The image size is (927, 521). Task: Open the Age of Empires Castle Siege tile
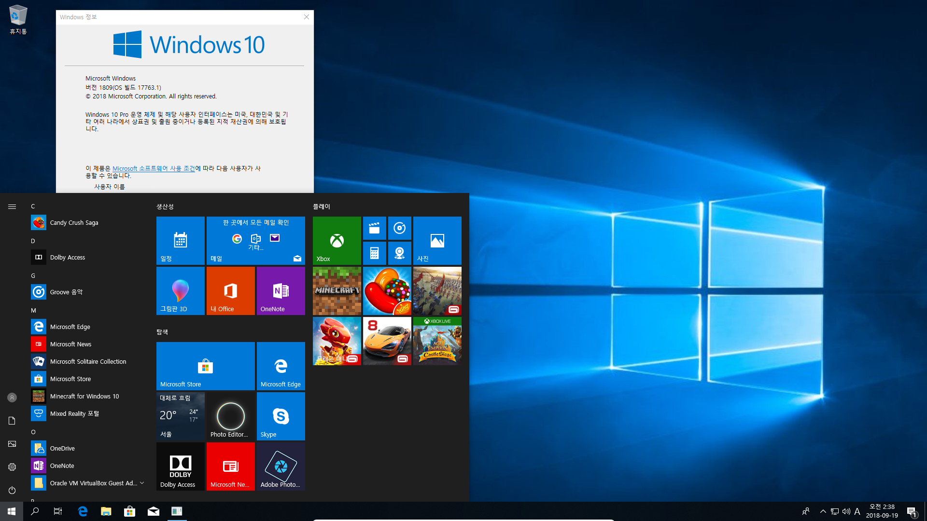click(x=437, y=341)
